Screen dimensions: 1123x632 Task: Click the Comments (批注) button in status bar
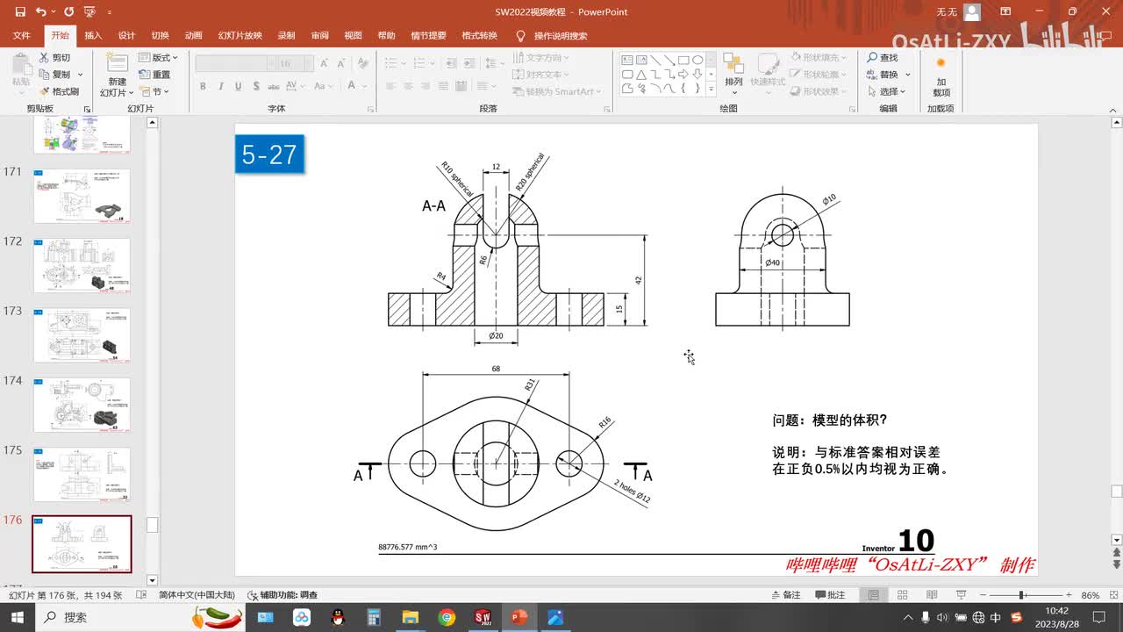tap(830, 594)
